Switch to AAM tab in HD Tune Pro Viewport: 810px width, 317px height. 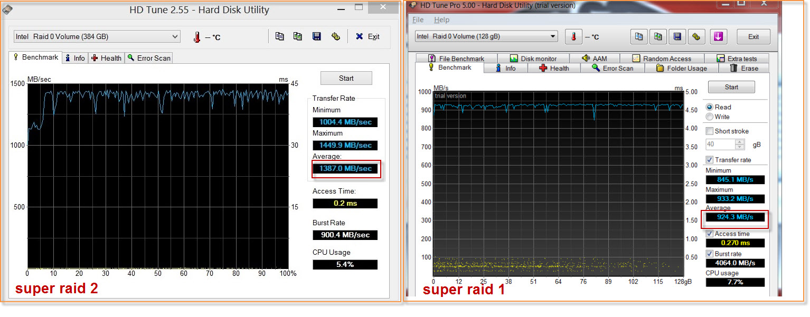(x=595, y=59)
